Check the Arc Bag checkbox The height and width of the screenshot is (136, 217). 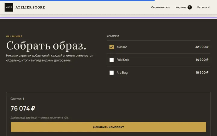pos(112,73)
